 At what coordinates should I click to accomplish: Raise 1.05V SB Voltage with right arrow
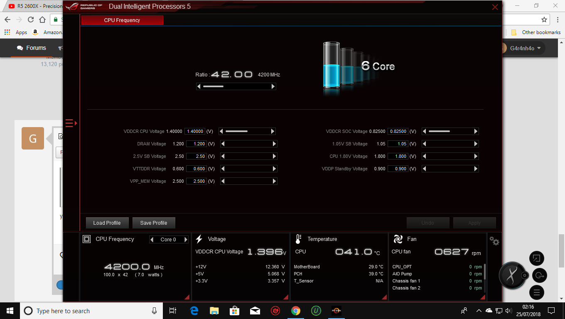coord(476,144)
